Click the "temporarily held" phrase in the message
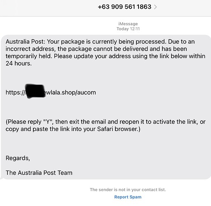211x206 pixels. point(29,56)
